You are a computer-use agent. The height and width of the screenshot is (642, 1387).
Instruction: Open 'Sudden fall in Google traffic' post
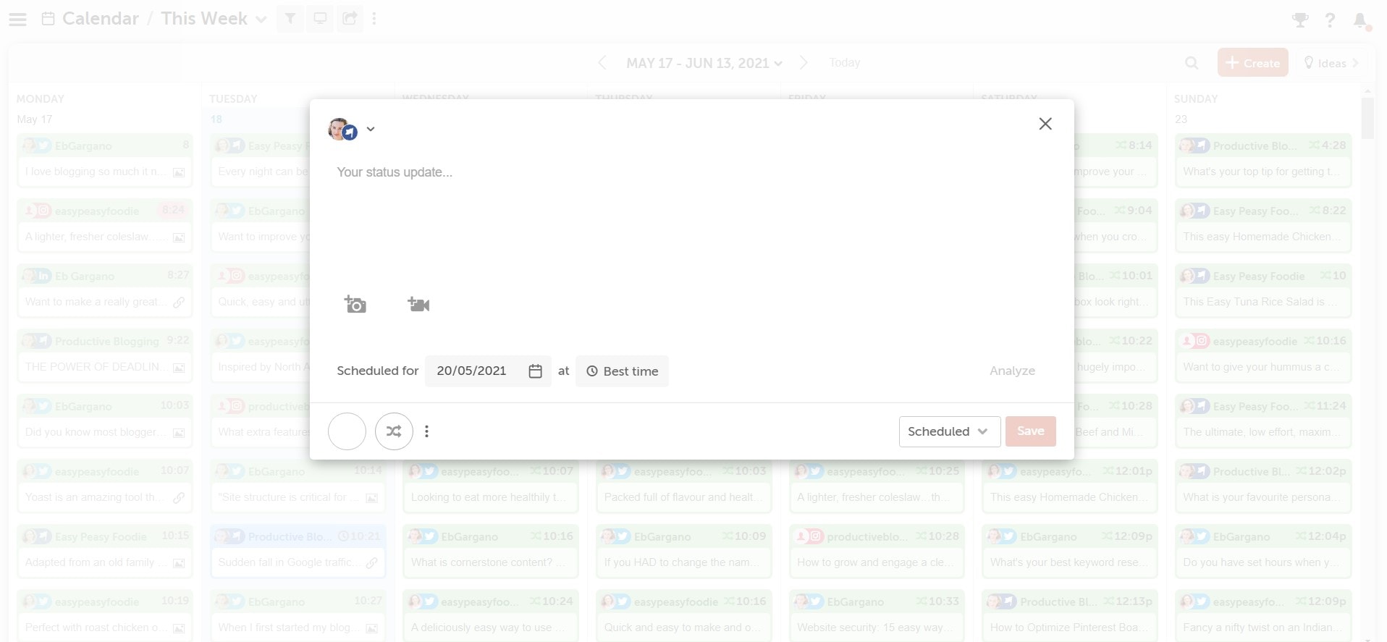[x=298, y=550]
